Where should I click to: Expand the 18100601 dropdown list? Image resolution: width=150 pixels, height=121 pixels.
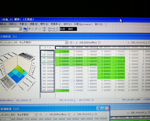[x=21, y=29]
